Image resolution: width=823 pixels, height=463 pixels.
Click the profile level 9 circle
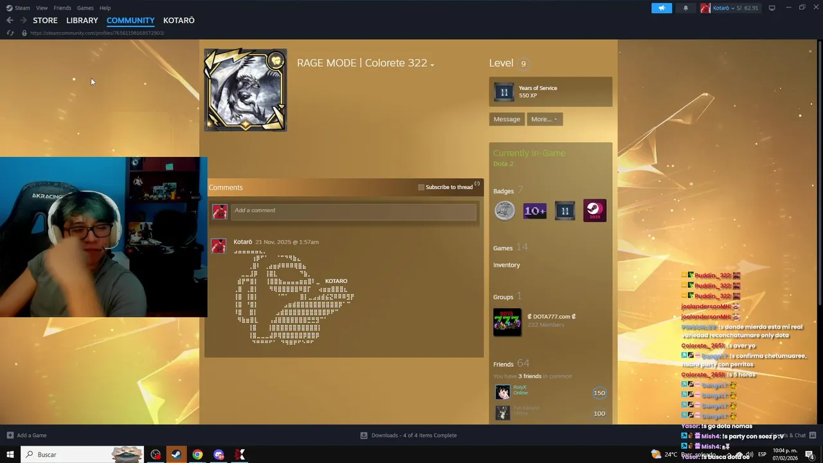[x=523, y=64]
